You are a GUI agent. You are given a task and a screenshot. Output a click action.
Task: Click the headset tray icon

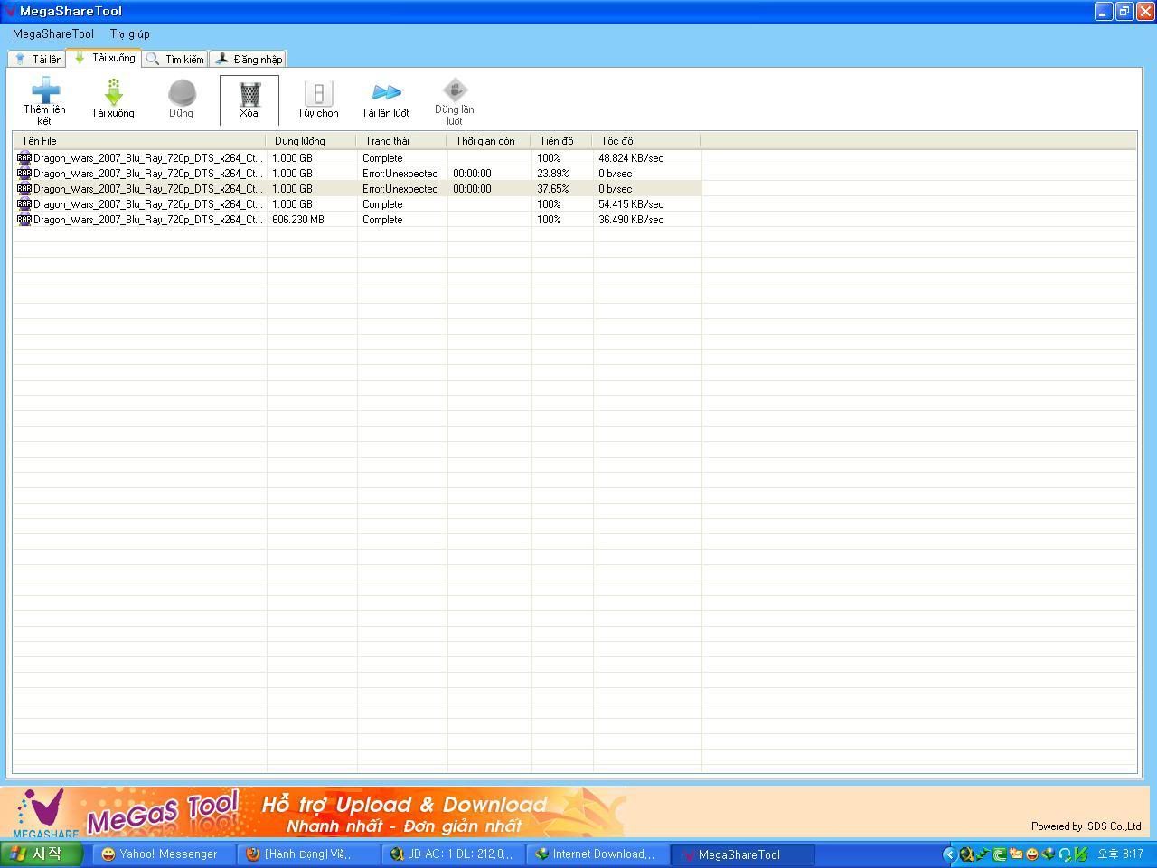pos(1065,854)
